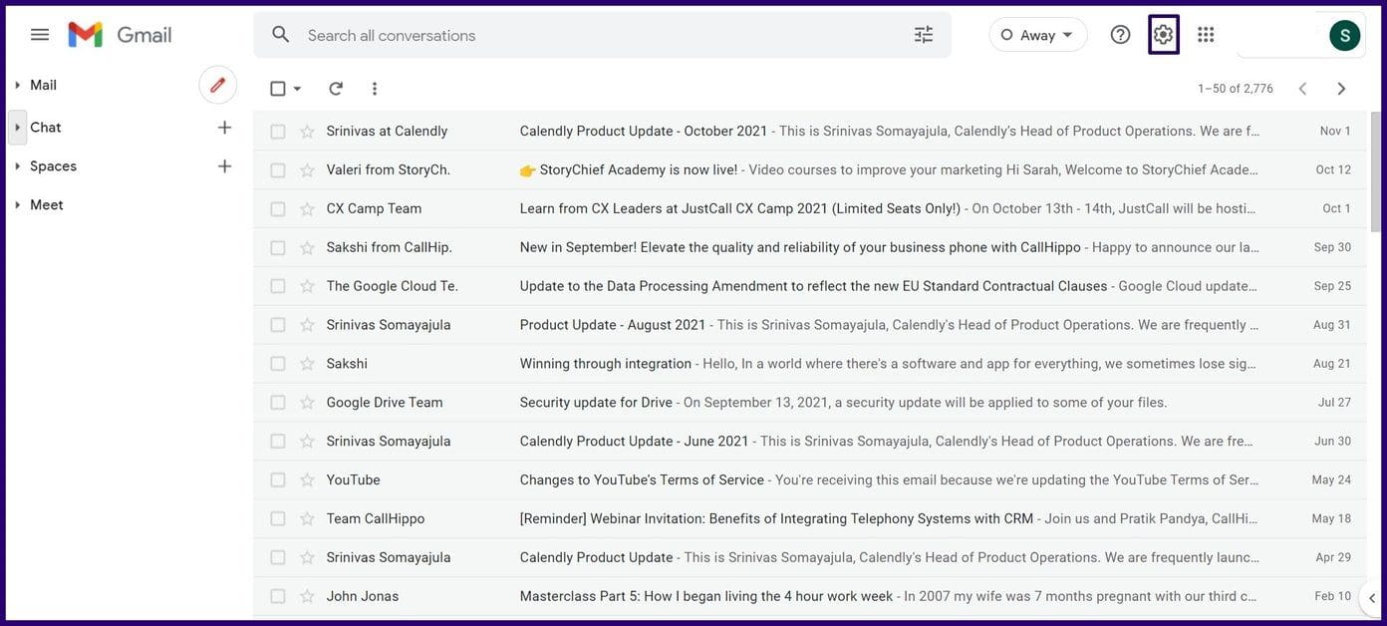The height and width of the screenshot is (626, 1387).
Task: Open the Away status dropdown
Action: coord(1037,35)
